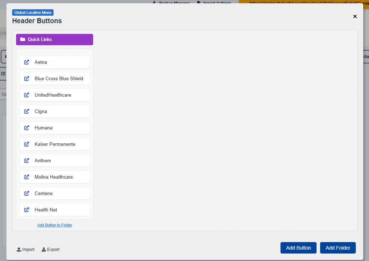Select the Cigna button label
This screenshot has height=261, width=369.
pyautogui.click(x=41, y=112)
